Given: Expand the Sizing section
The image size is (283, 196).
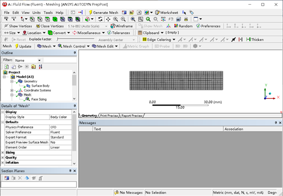Looking at the screenshot, I should click(x=3, y=153).
